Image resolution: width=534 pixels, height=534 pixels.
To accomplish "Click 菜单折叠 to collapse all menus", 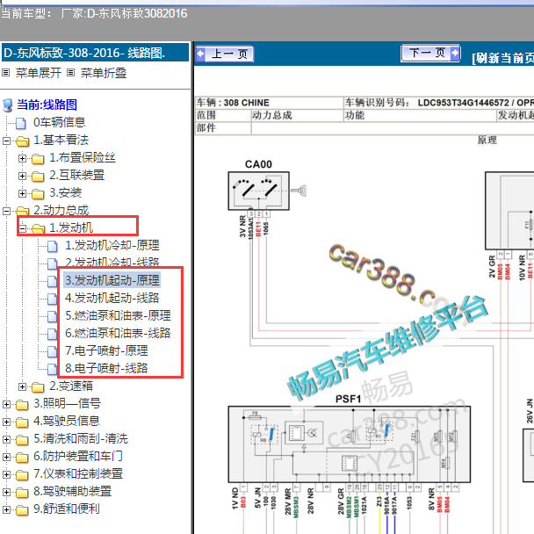I will click(x=104, y=73).
